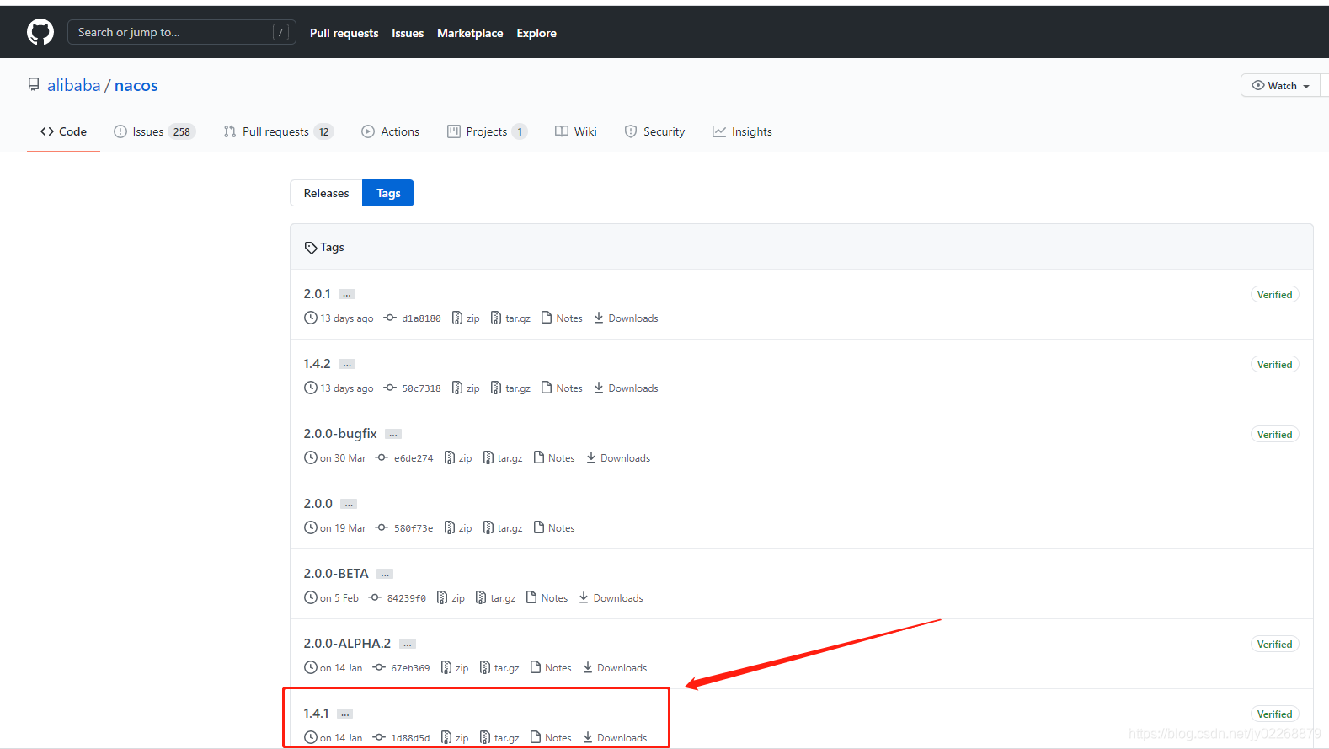Click slash shortcut icon in search box
Image resolution: width=1329 pixels, height=749 pixels.
[x=281, y=32]
